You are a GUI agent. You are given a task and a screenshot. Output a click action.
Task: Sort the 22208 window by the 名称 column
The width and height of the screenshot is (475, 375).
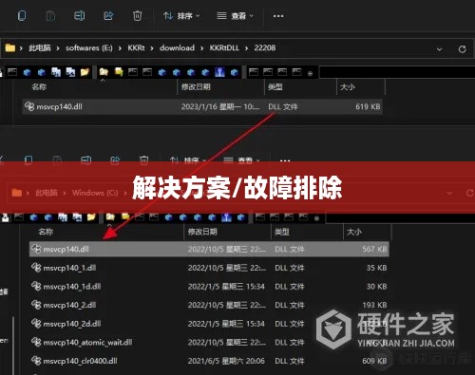click(39, 86)
